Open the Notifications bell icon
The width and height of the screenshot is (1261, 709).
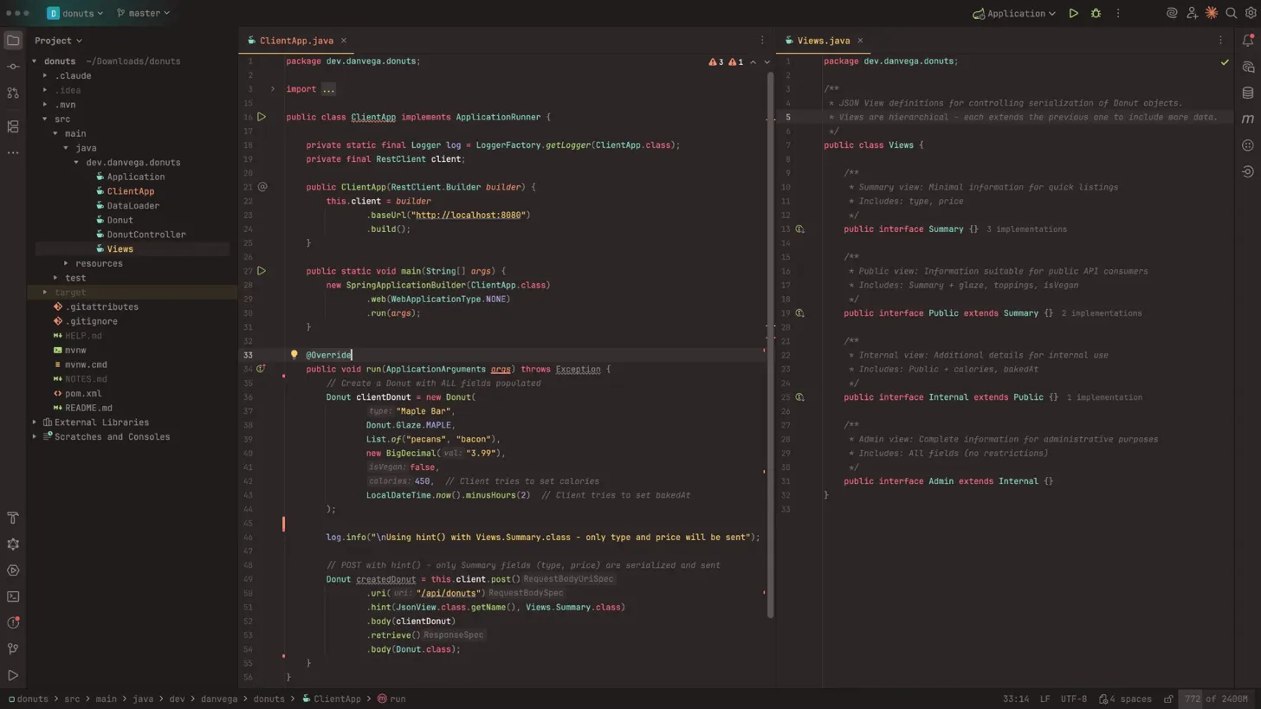click(x=1248, y=41)
